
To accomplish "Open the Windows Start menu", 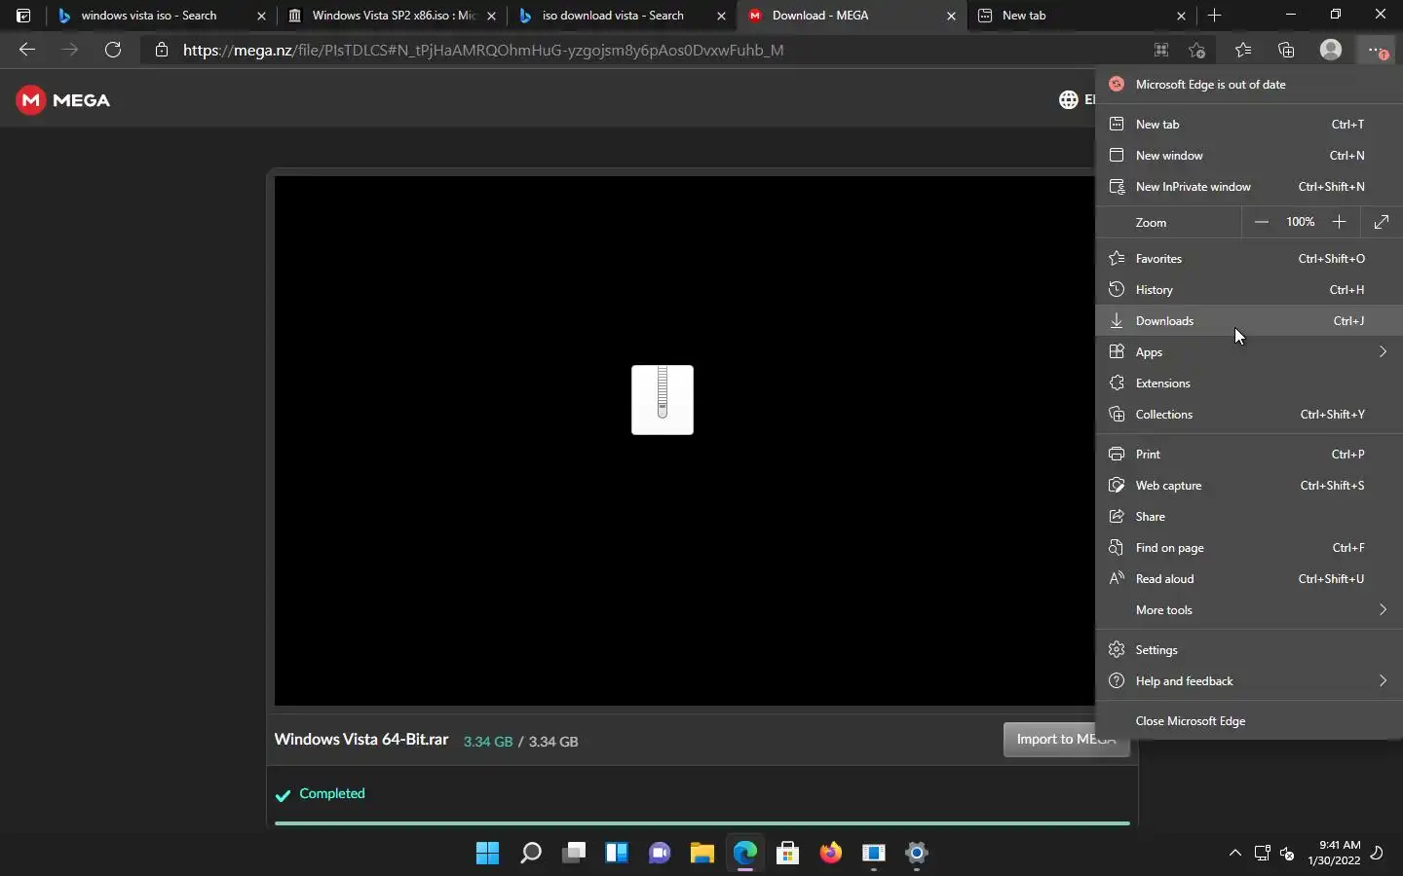I will (488, 854).
